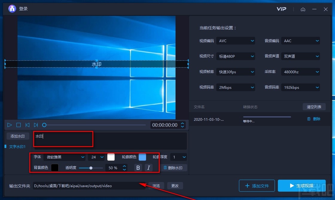The image size is (335, 200).
Task: Jump to first frame with skip-back icon
Action: click(27, 125)
